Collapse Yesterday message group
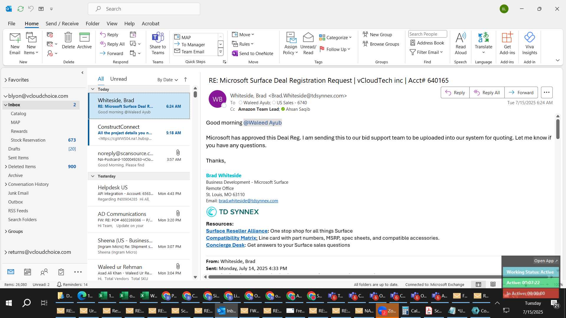The image size is (566, 318). click(93, 176)
